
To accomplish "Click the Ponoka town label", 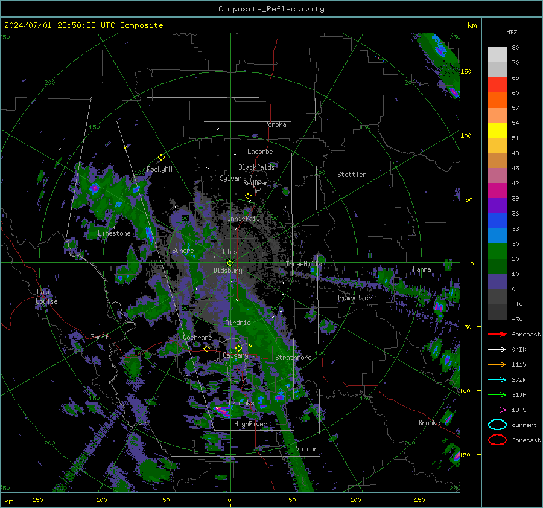I will tap(275, 124).
